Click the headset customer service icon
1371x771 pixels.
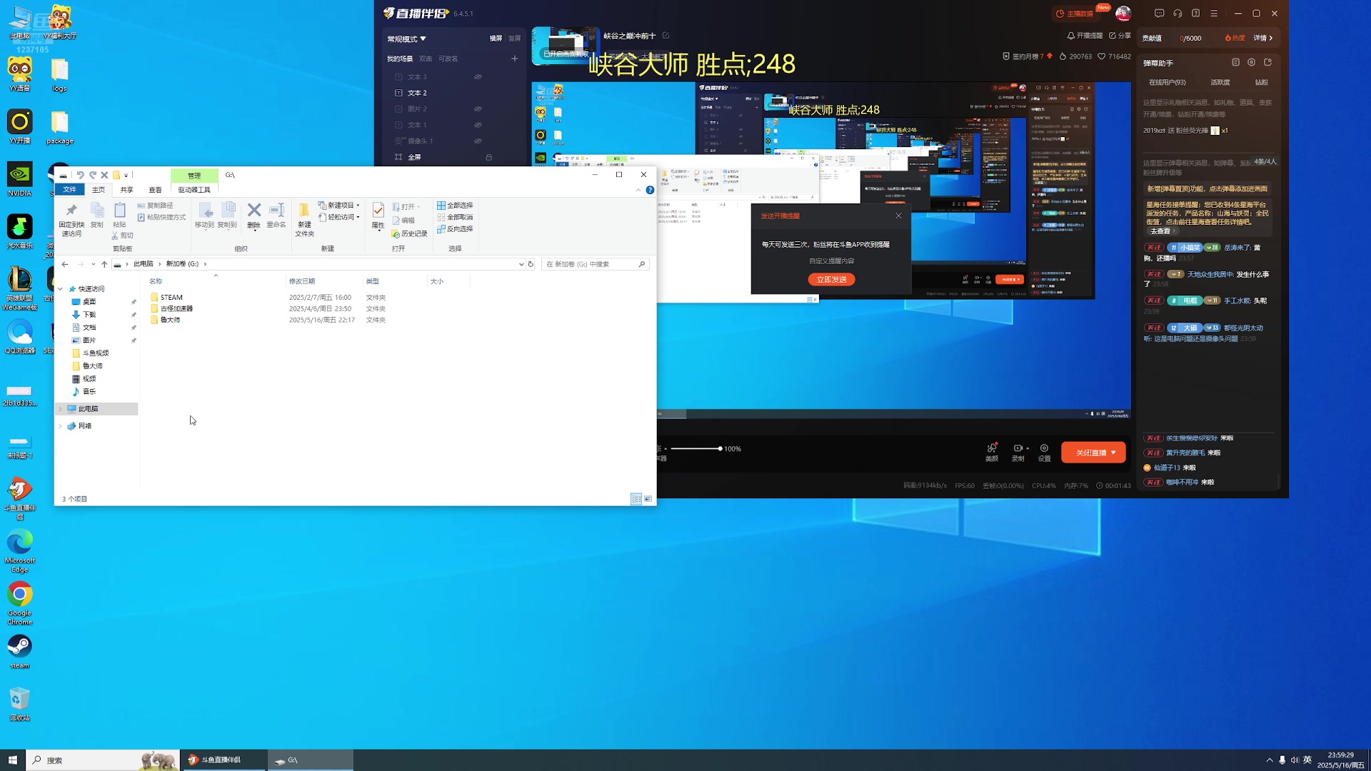point(1177,14)
